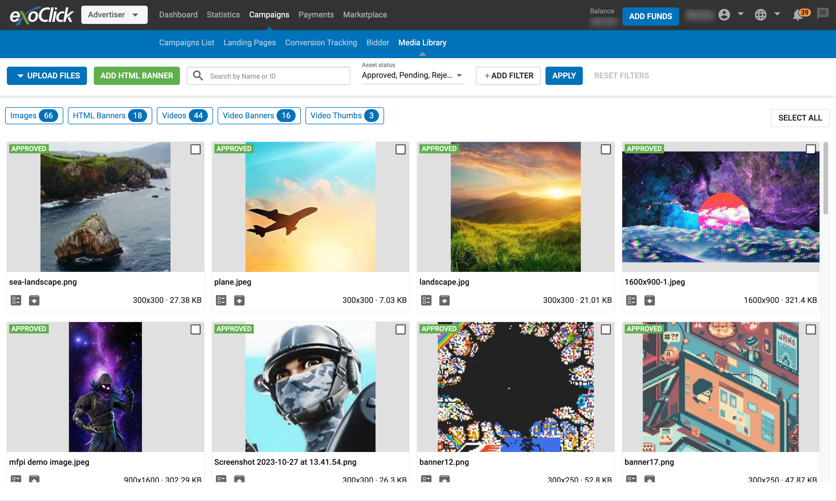Click the Add Funds button

(x=650, y=16)
